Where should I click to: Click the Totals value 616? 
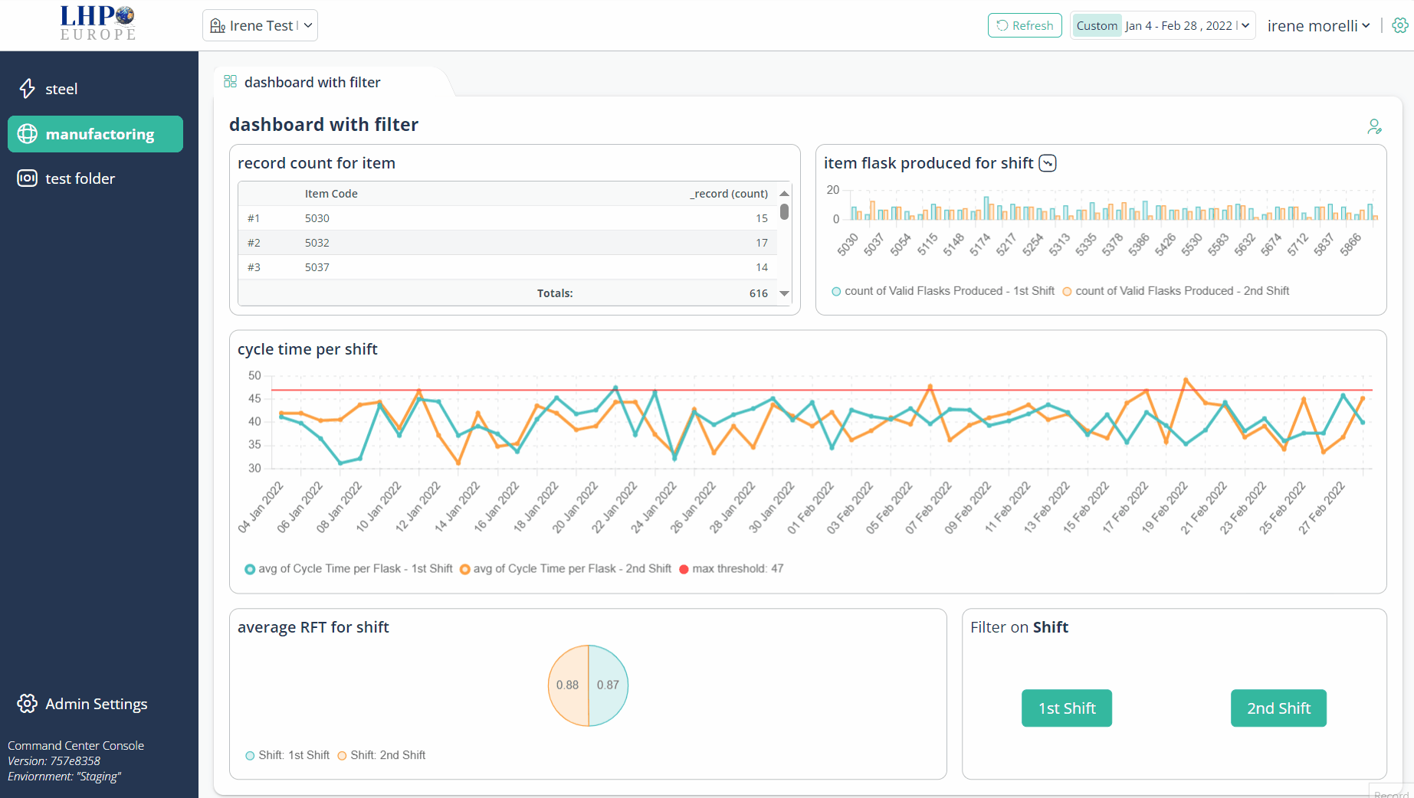point(759,293)
